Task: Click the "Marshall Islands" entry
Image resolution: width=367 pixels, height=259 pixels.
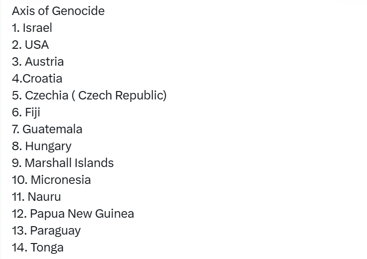Action: pos(69,163)
